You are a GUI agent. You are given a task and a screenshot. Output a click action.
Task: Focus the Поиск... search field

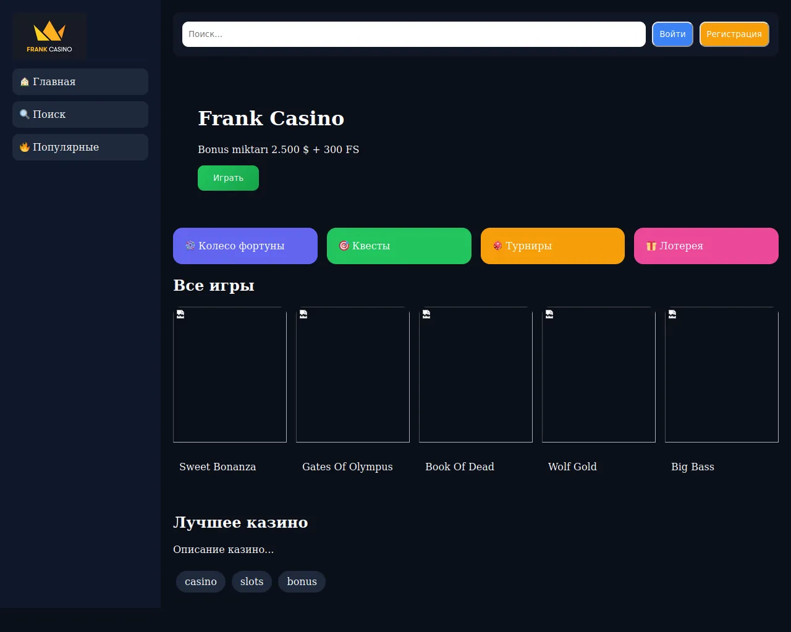coord(414,34)
